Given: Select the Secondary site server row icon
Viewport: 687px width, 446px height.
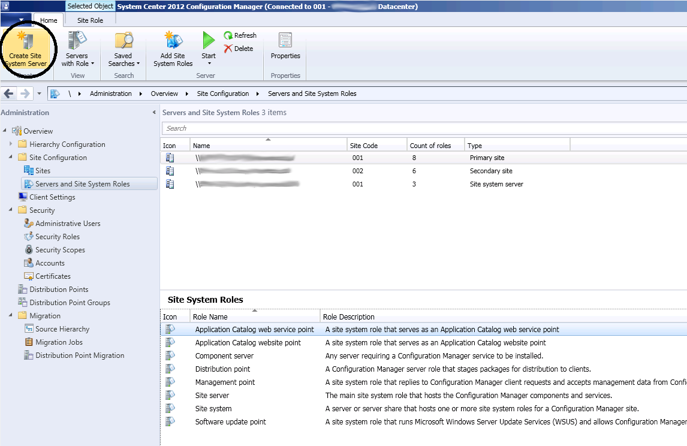Looking at the screenshot, I should pos(170,171).
